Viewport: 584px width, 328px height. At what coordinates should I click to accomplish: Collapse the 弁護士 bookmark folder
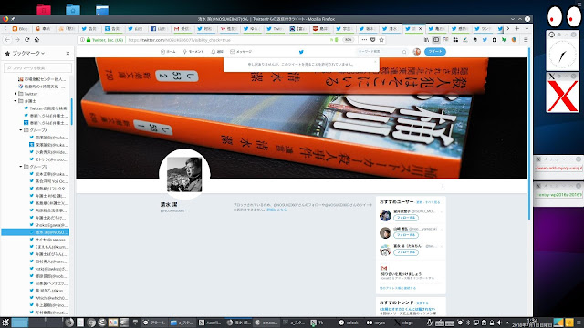[x=16, y=101]
